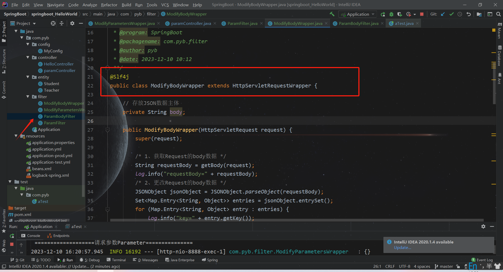Switch to ParamFilter.java tab
This screenshot has height=272, width=503.
point(242,23)
